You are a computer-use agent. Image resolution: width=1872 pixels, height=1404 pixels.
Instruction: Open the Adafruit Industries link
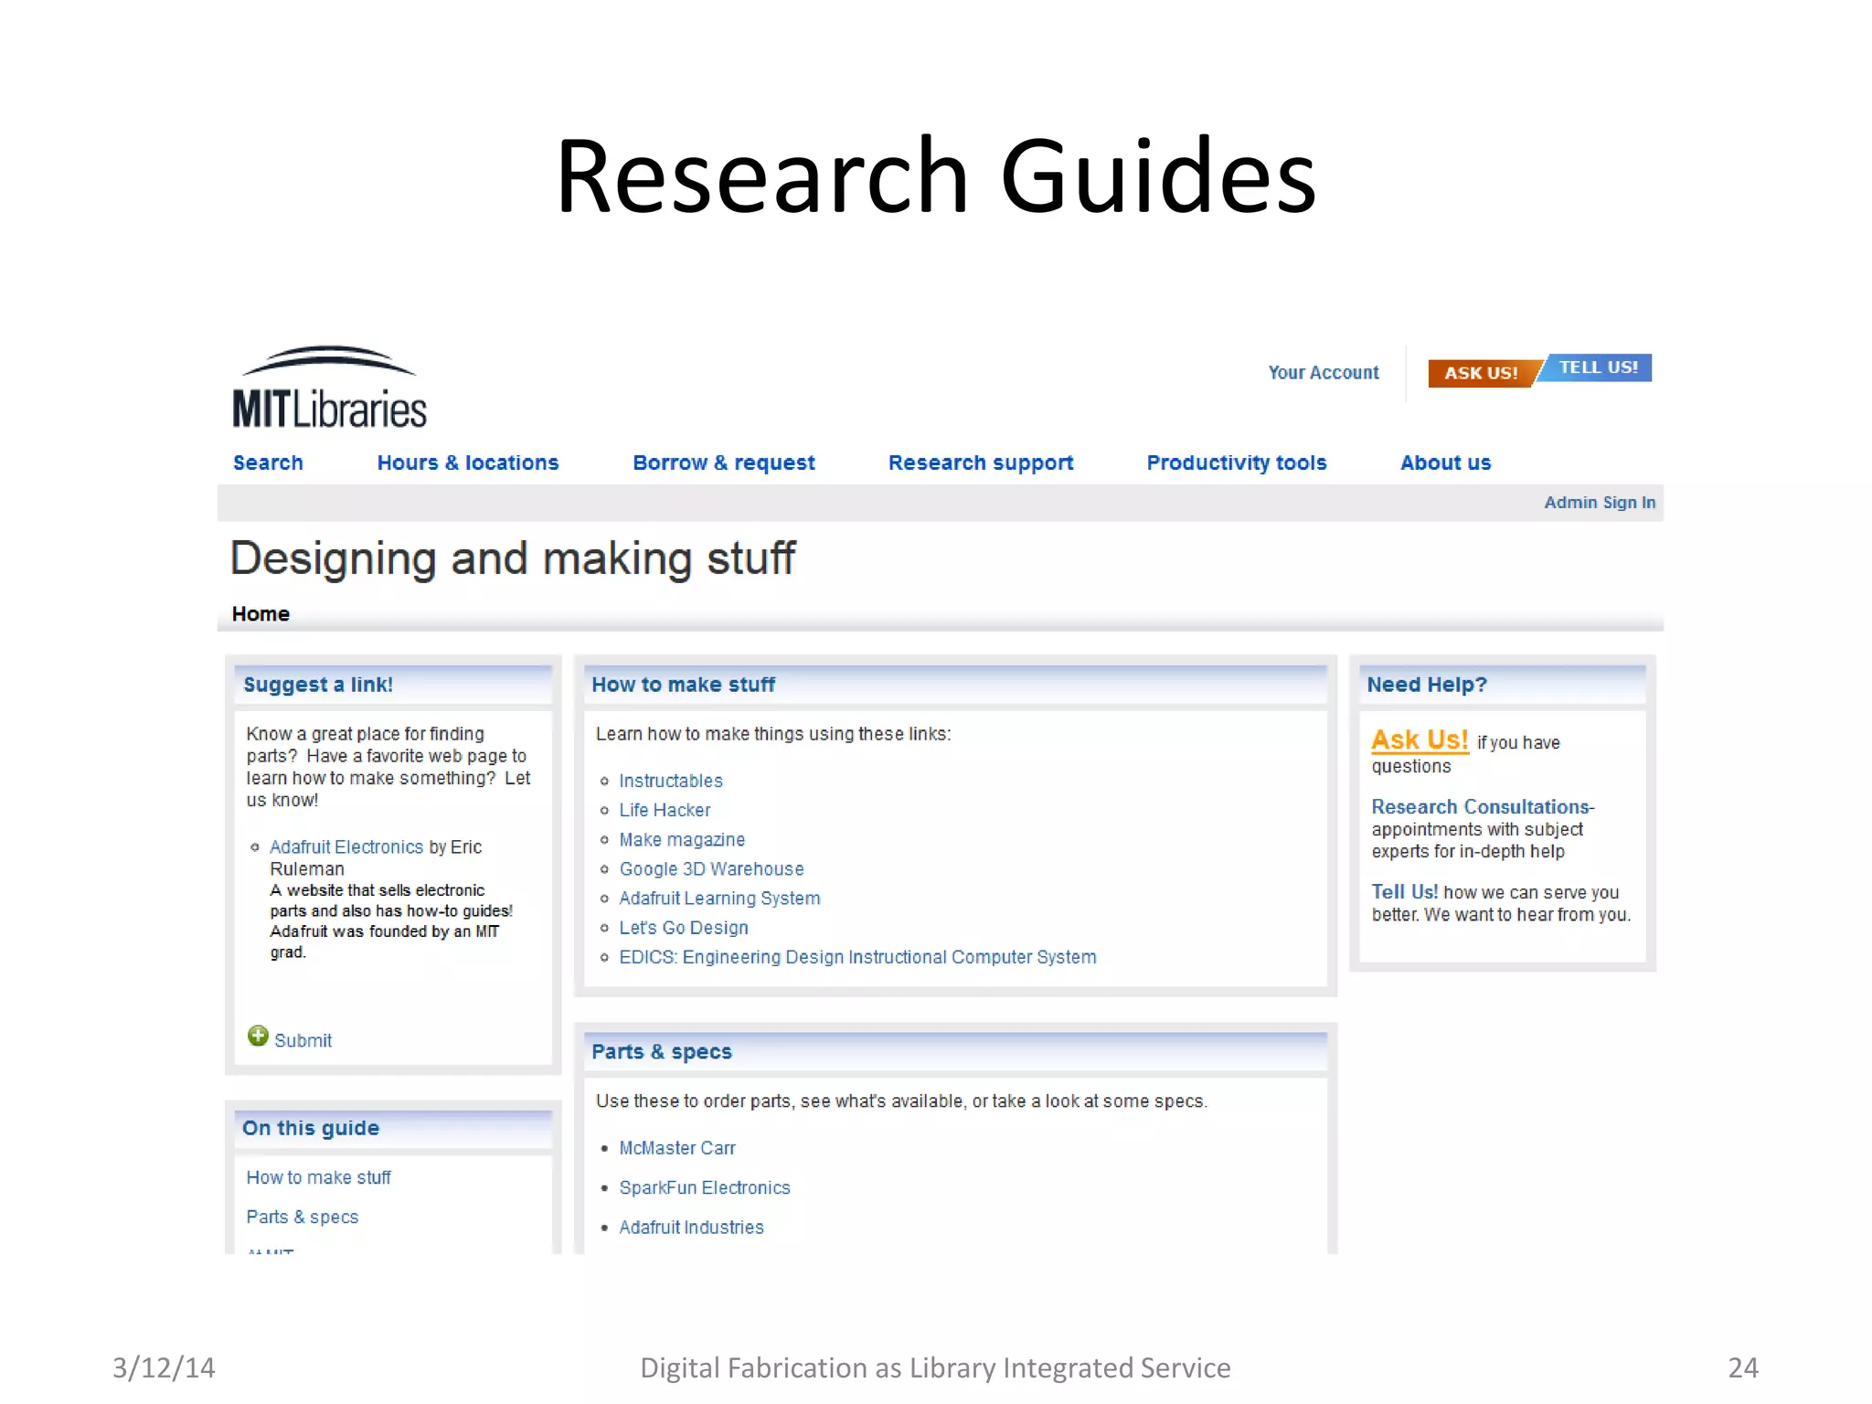pos(691,1228)
